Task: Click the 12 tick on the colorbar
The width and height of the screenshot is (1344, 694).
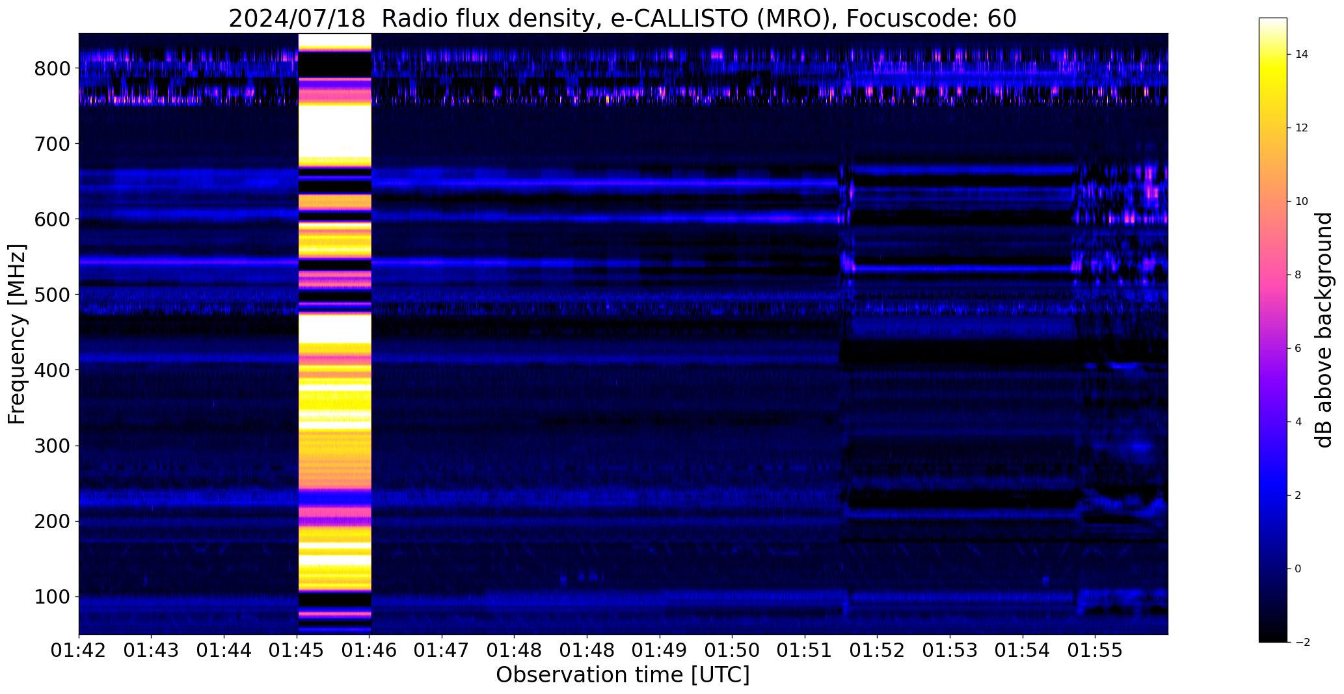Action: pos(1302,128)
